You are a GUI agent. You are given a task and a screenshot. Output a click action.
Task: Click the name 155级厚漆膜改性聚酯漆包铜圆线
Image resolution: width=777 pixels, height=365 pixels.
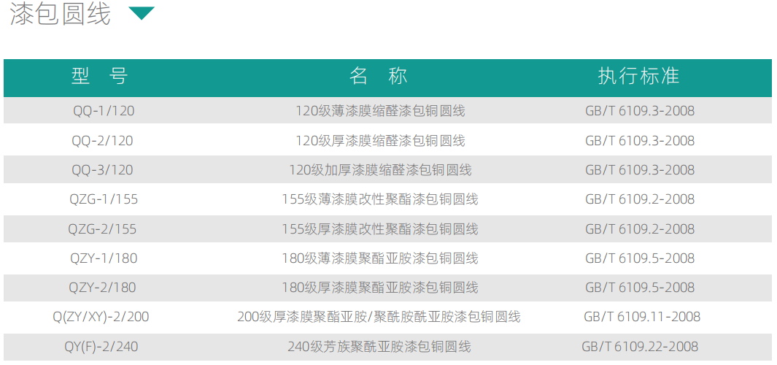pyautogui.click(x=379, y=229)
